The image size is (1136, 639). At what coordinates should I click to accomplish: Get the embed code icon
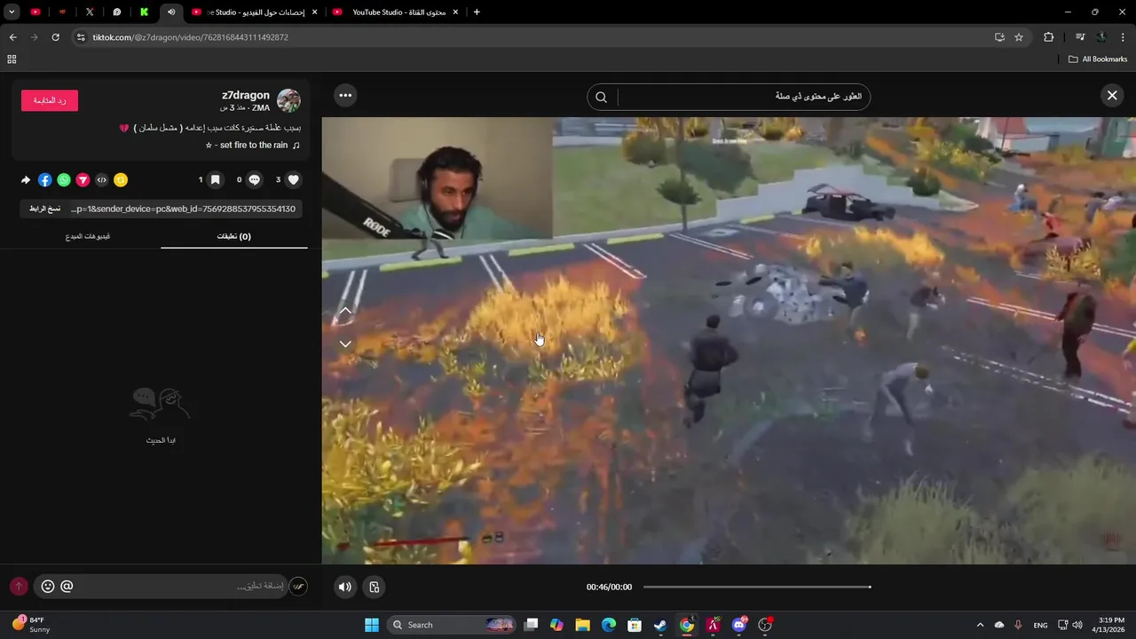(x=101, y=180)
